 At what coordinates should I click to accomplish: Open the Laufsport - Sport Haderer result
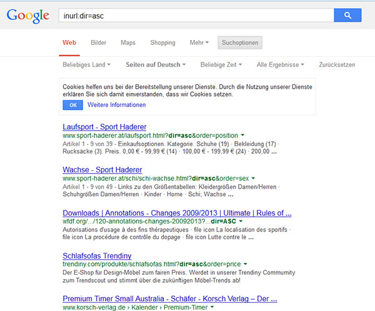(104, 127)
